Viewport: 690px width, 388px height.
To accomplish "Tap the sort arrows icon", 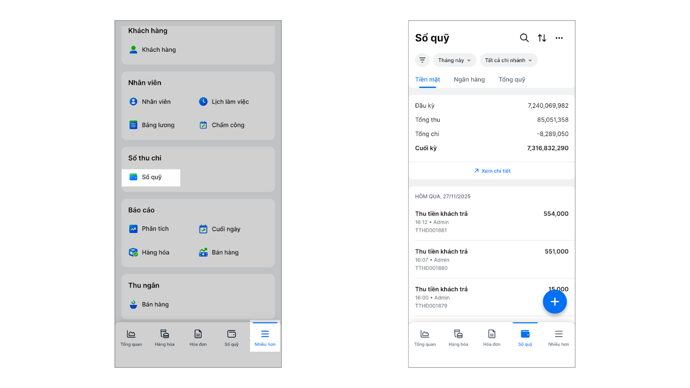I will coord(542,38).
